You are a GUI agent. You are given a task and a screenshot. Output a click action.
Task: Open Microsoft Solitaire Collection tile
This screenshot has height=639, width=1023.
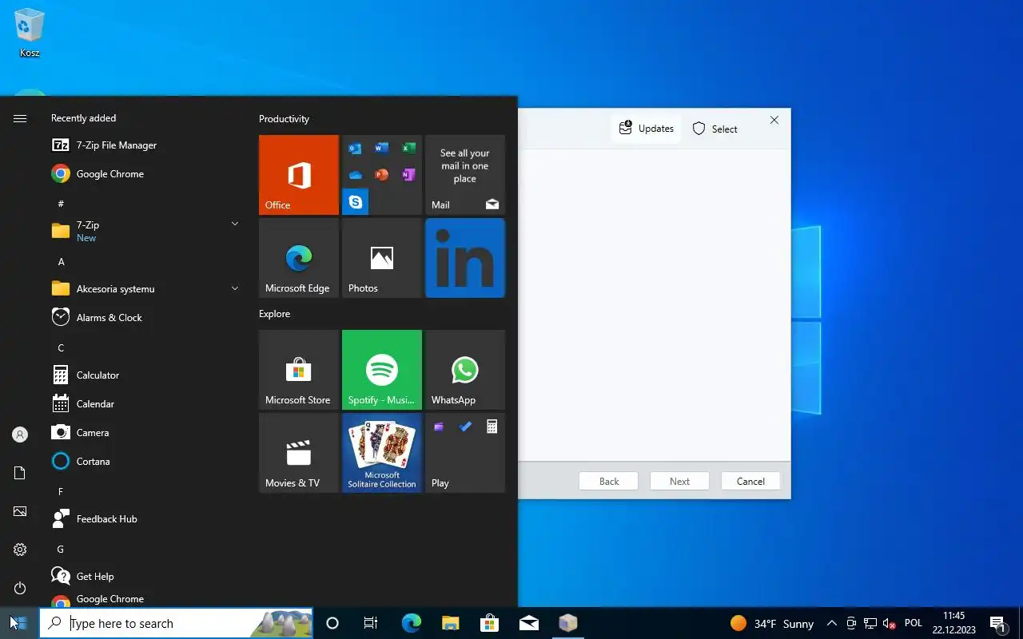tap(382, 453)
